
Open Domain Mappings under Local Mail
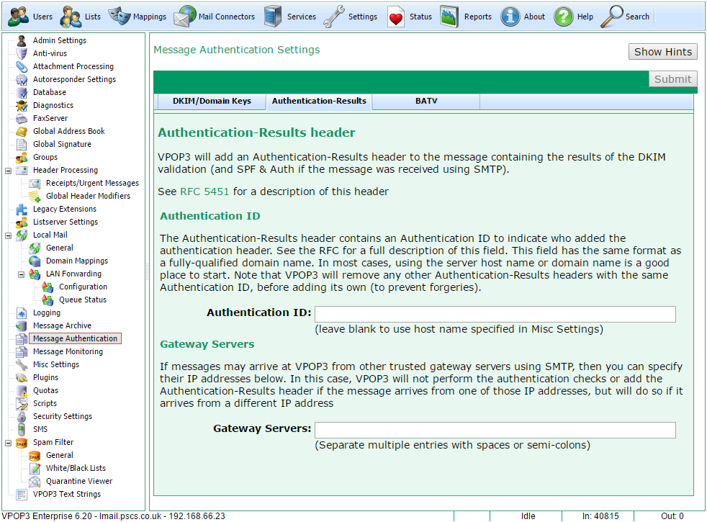coord(77,261)
